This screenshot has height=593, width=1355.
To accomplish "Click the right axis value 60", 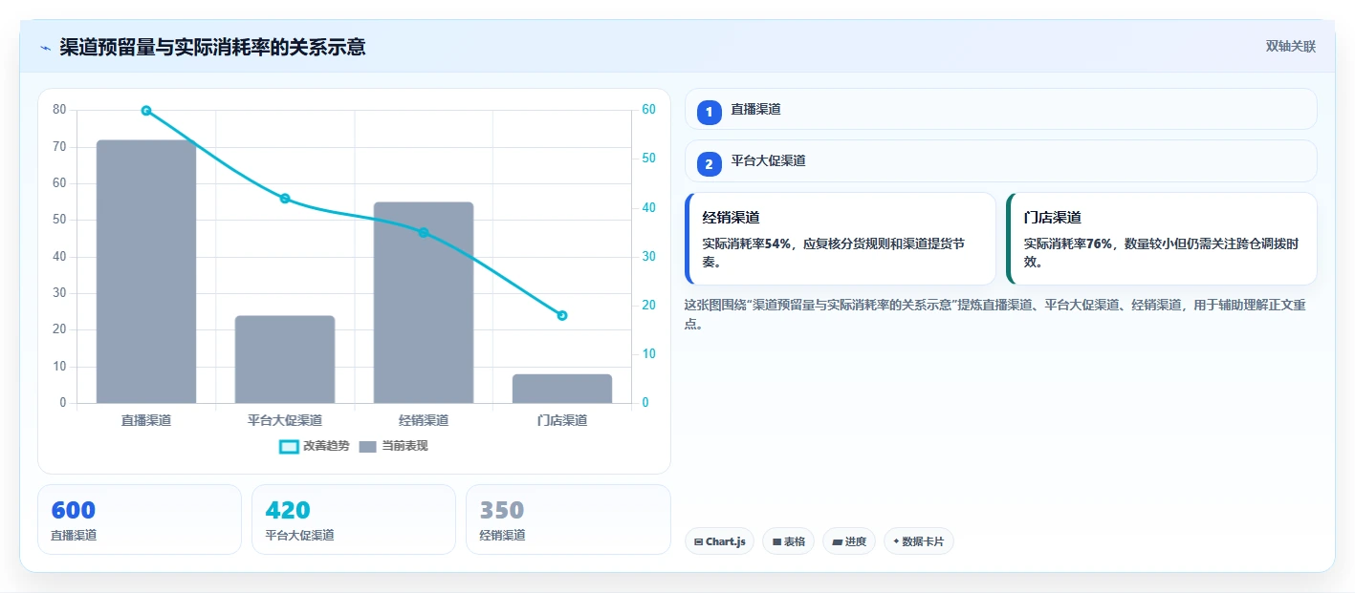I will [x=648, y=110].
